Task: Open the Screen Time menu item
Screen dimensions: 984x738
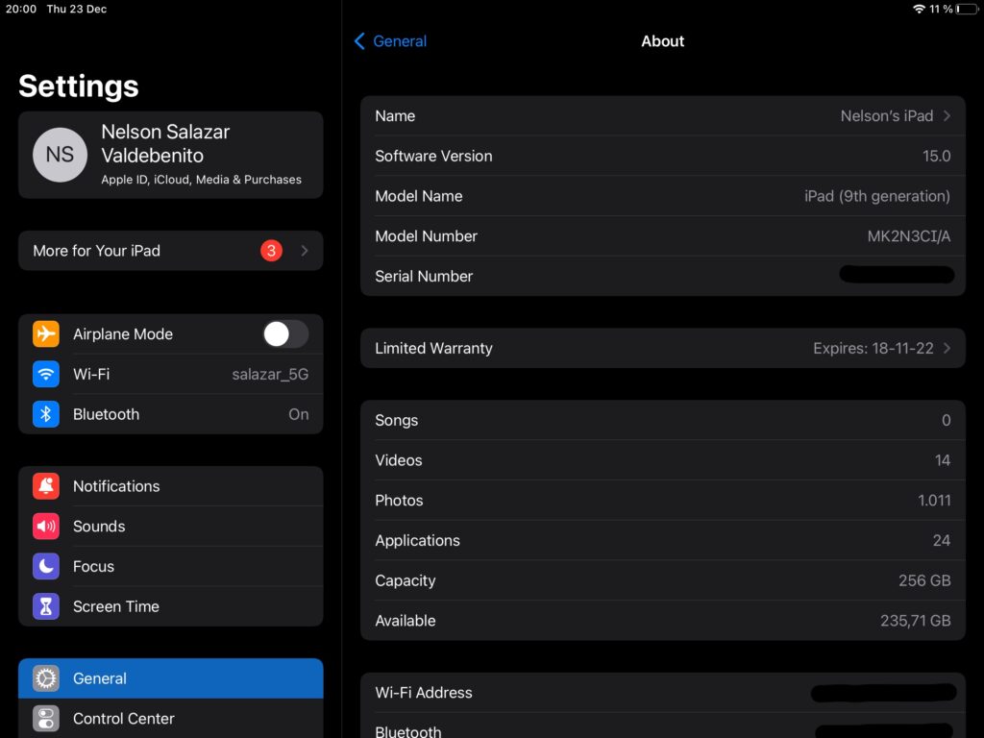Action: [170, 606]
